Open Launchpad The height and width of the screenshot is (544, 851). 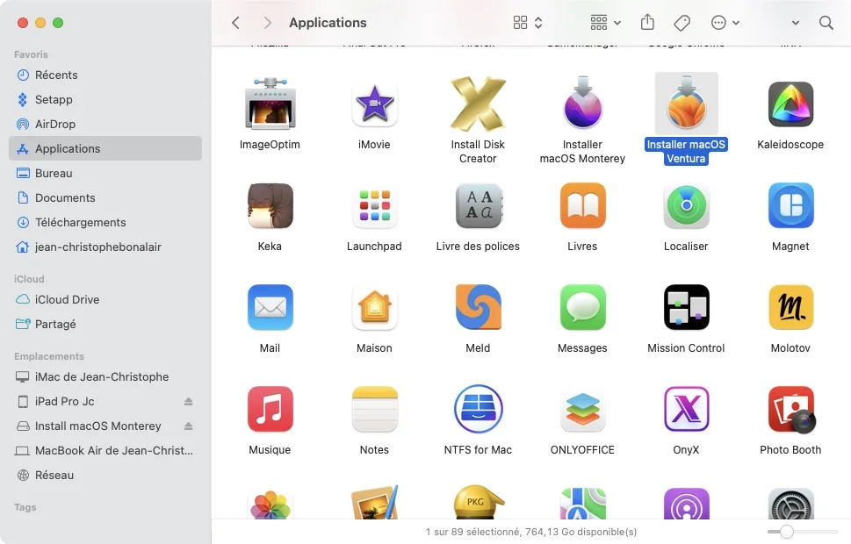click(374, 204)
